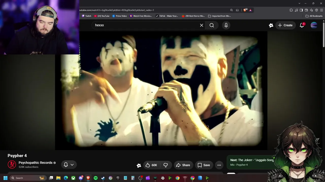
Task: Click the YouTube search magnifier button
Action: click(212, 25)
